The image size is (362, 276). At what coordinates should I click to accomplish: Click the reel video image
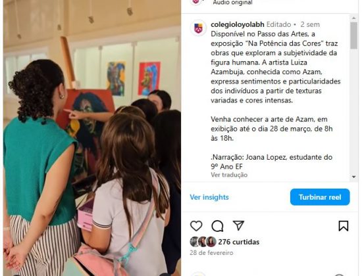pos(92,138)
